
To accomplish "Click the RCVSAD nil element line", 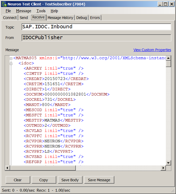I will click(x=54, y=157).
